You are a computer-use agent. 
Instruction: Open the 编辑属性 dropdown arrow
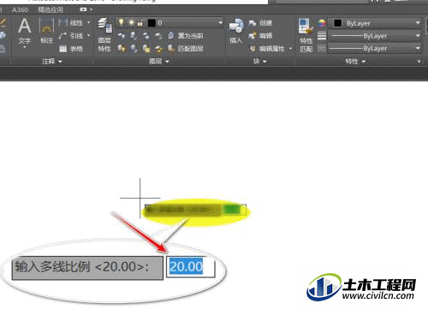(x=290, y=49)
